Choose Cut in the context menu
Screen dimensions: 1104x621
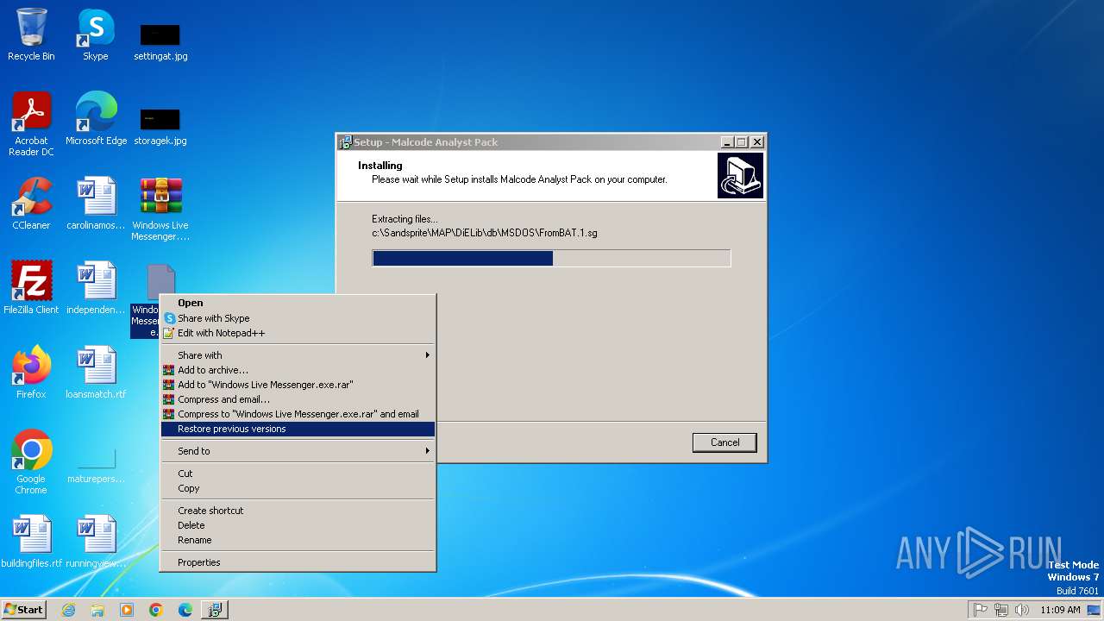coord(298,474)
